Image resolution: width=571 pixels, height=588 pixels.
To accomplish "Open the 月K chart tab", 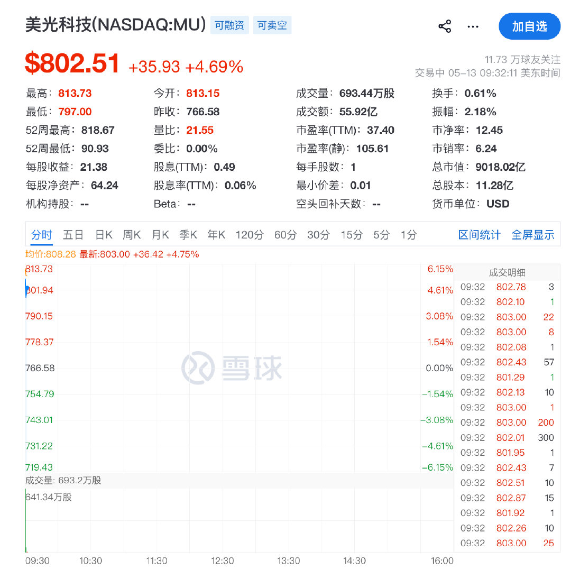I will click(x=160, y=235).
